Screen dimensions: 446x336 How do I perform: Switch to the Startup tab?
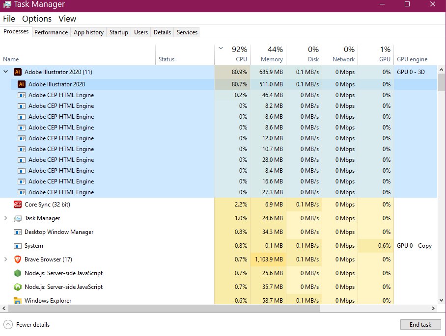118,32
